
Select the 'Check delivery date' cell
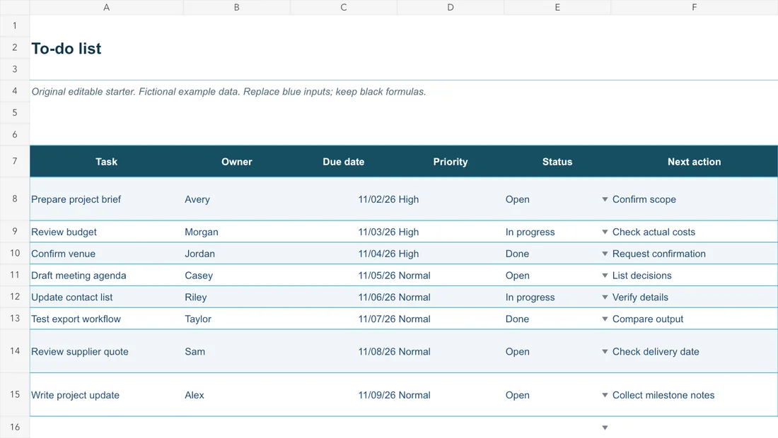click(x=694, y=352)
